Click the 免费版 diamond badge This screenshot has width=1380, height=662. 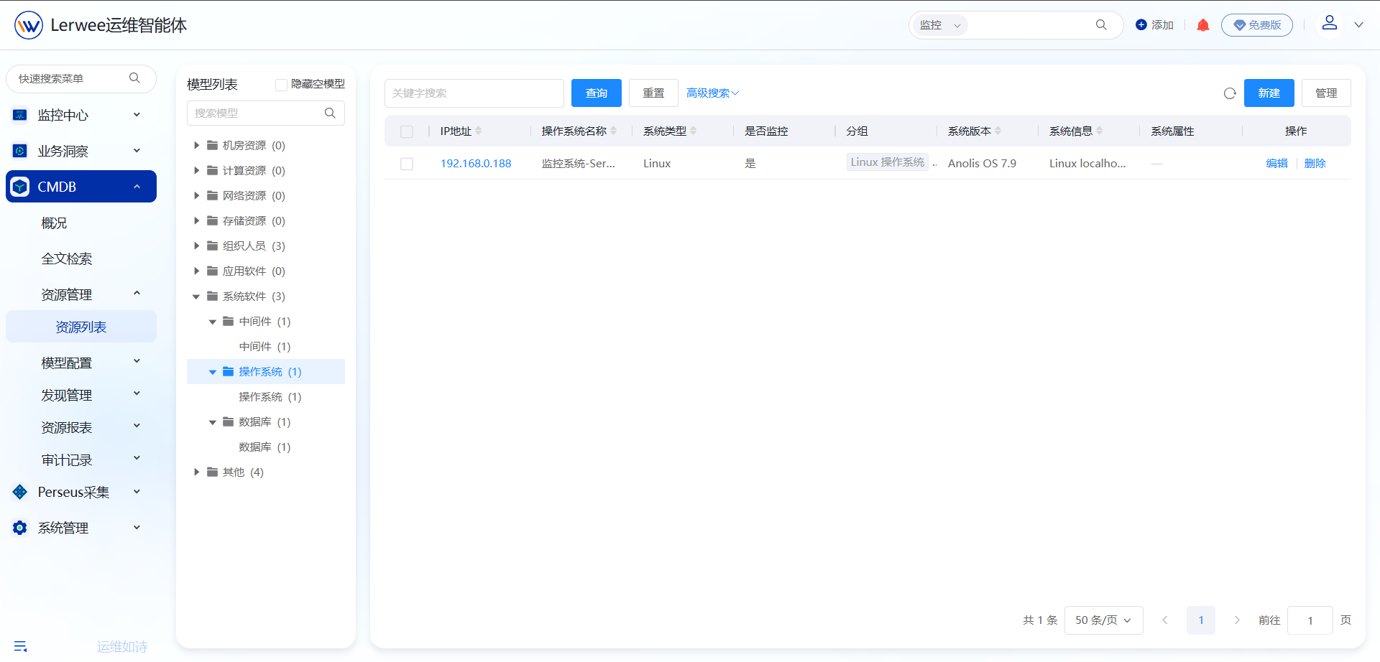click(x=1257, y=25)
